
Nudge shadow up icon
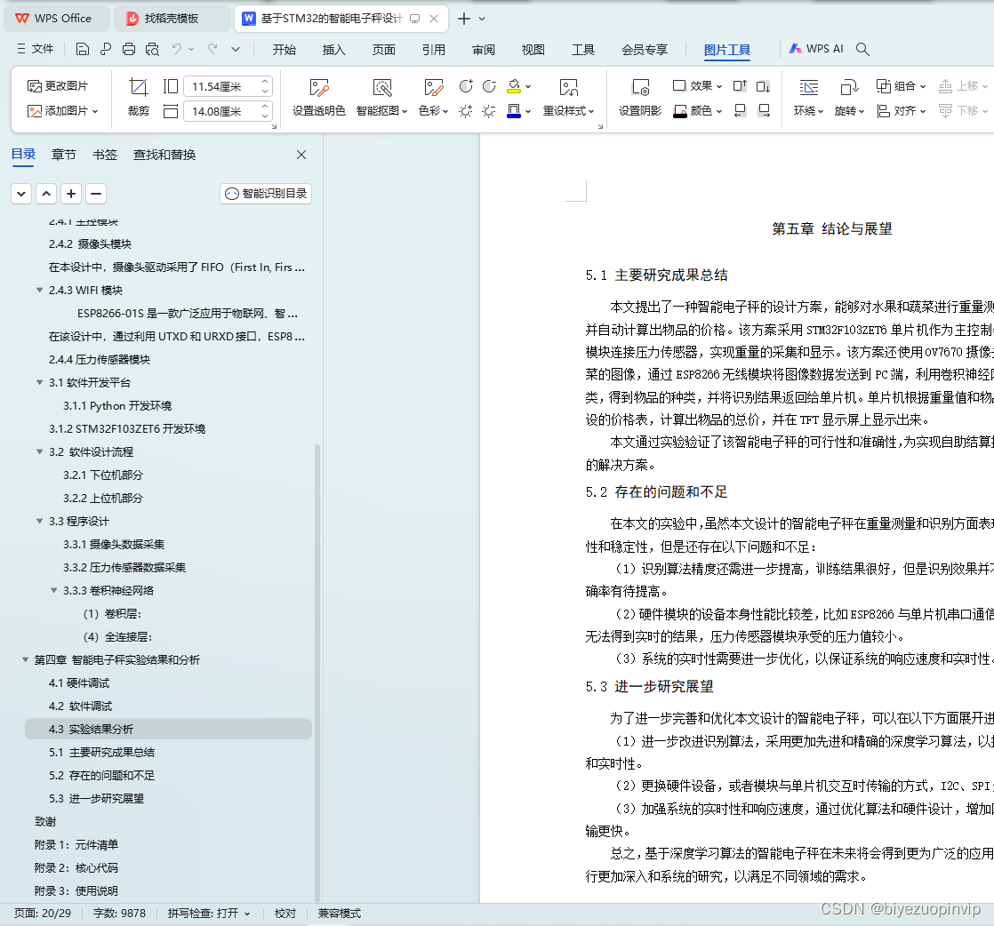740,85
